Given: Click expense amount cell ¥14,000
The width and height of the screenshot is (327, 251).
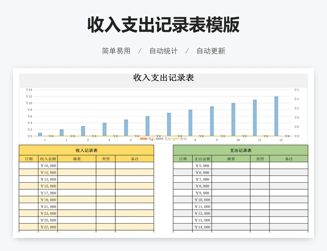Looking at the screenshot, I should point(202,227).
